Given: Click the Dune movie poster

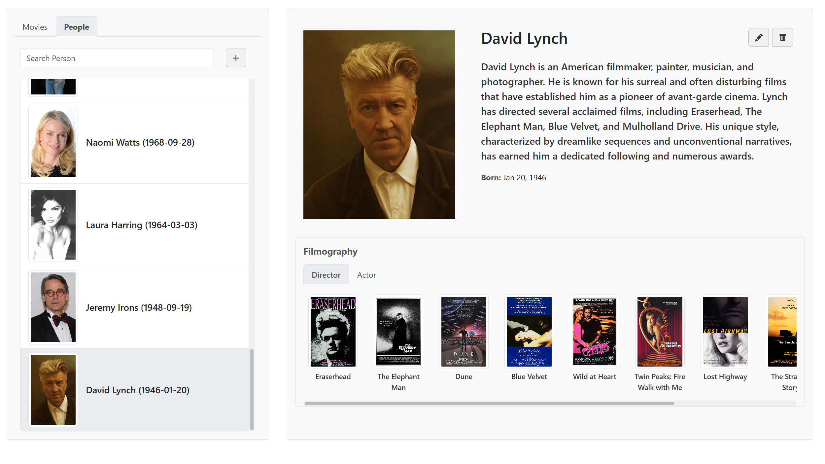Looking at the screenshot, I should click(x=464, y=332).
